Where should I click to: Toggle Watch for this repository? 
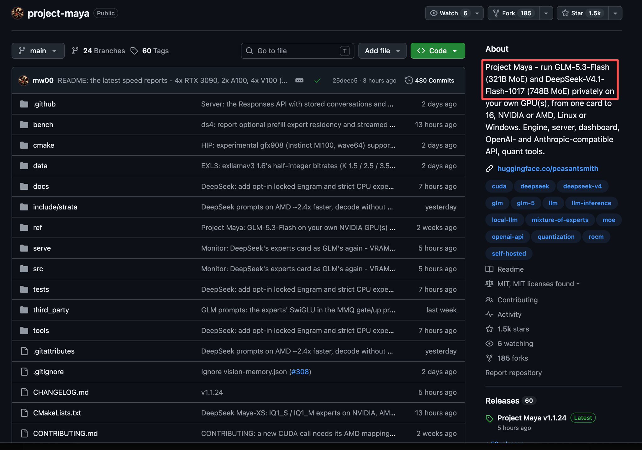click(x=454, y=13)
